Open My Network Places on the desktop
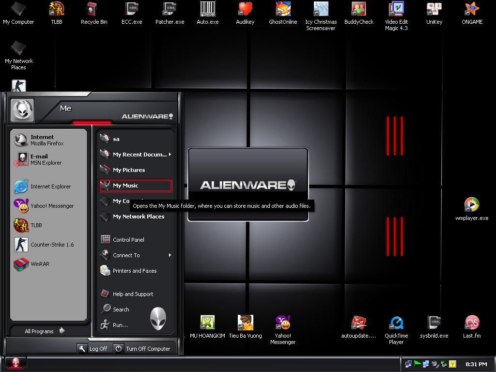Image resolution: width=496 pixels, height=372 pixels. [x=19, y=55]
